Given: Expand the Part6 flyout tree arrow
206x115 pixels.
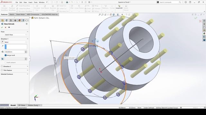Looking at the screenshot, I should pos(30,18).
